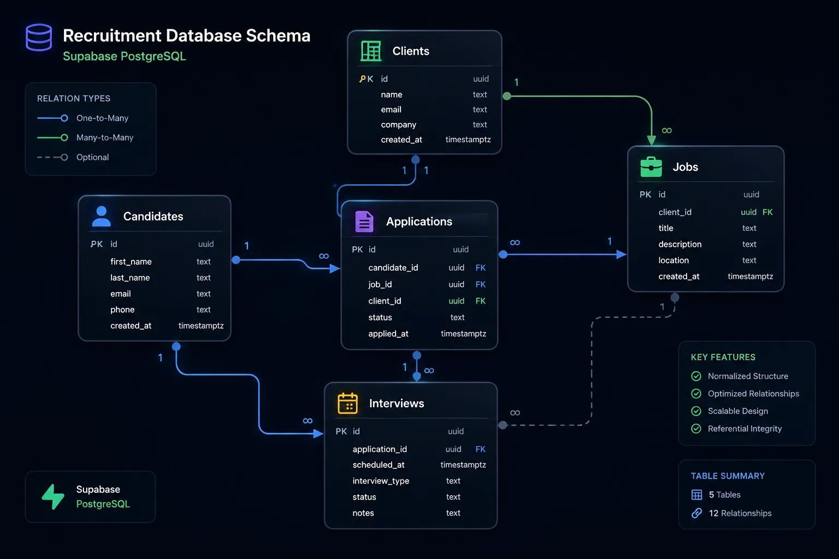The height and width of the screenshot is (559, 839).
Task: Click the dashed Optional legend marker
Action: (x=53, y=157)
